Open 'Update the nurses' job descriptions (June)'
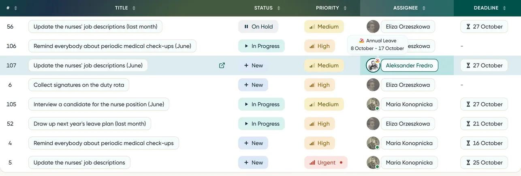This screenshot has width=521, height=176. click(88, 66)
